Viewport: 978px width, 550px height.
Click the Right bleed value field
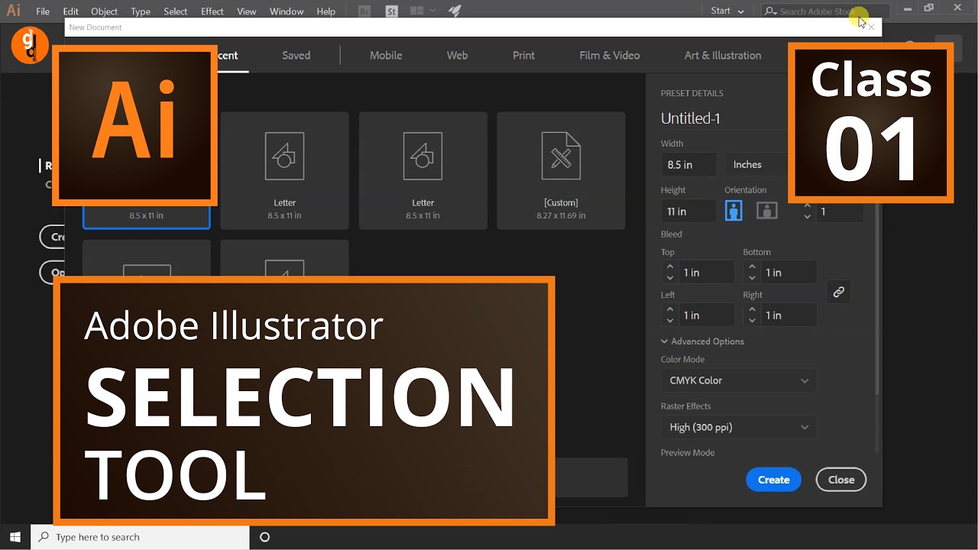point(789,315)
